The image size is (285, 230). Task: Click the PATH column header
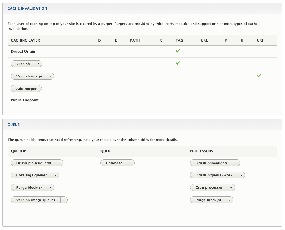(135, 40)
